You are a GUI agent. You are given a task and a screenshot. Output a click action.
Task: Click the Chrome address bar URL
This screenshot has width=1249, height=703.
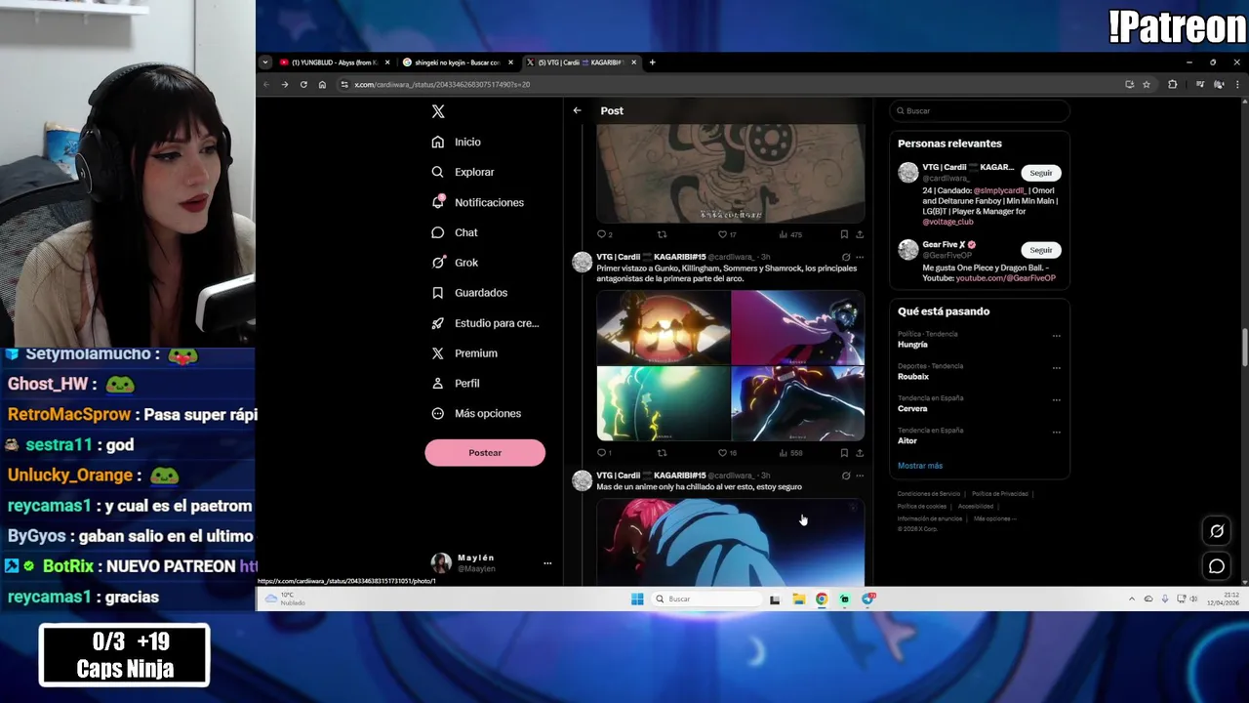(442, 85)
